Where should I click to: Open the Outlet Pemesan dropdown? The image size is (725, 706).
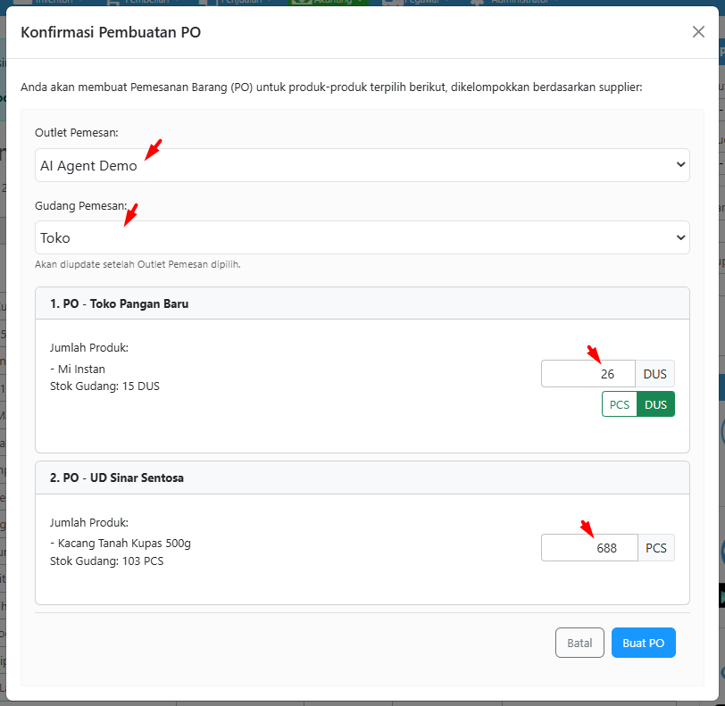(362, 165)
